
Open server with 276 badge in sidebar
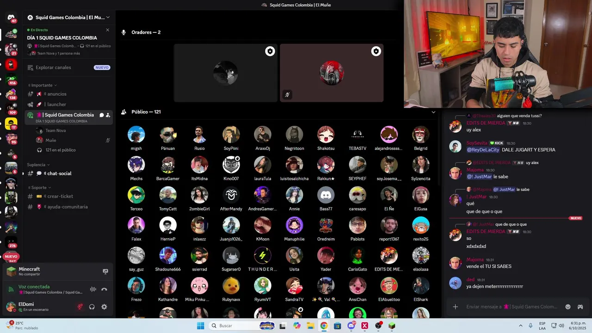[11, 242]
